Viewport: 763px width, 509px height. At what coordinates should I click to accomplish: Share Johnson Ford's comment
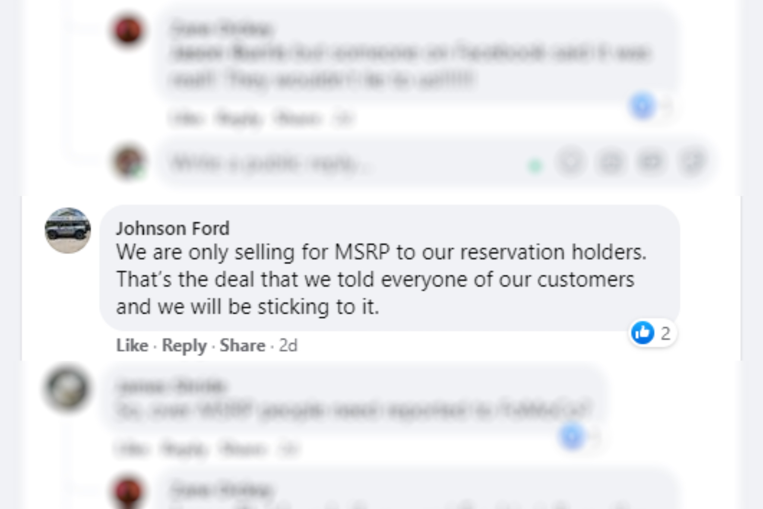(242, 345)
